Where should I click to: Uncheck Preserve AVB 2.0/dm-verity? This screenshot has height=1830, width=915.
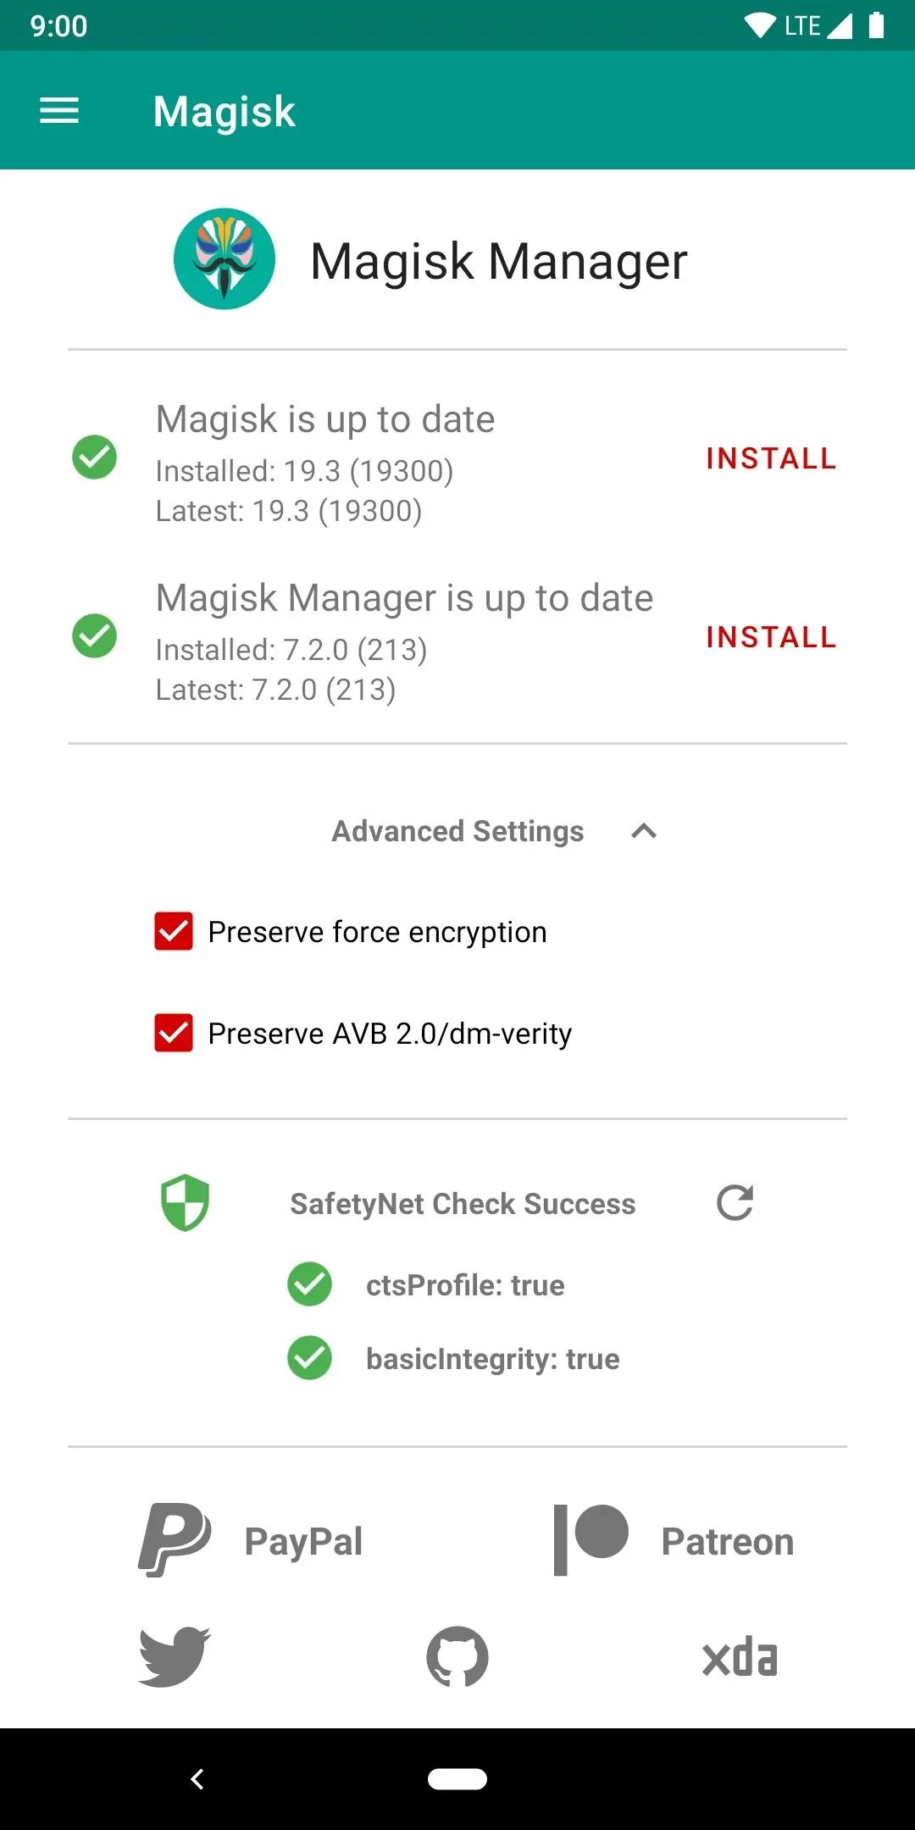click(174, 1034)
